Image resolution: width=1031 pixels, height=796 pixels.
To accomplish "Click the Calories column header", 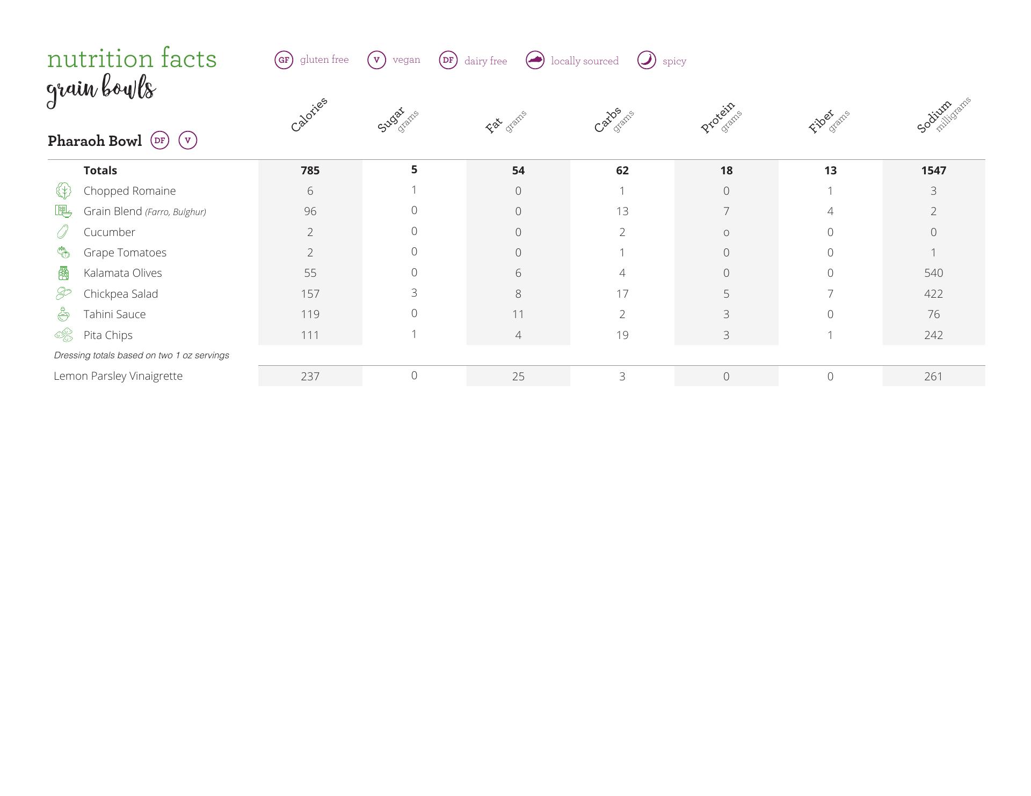I will pos(309,115).
